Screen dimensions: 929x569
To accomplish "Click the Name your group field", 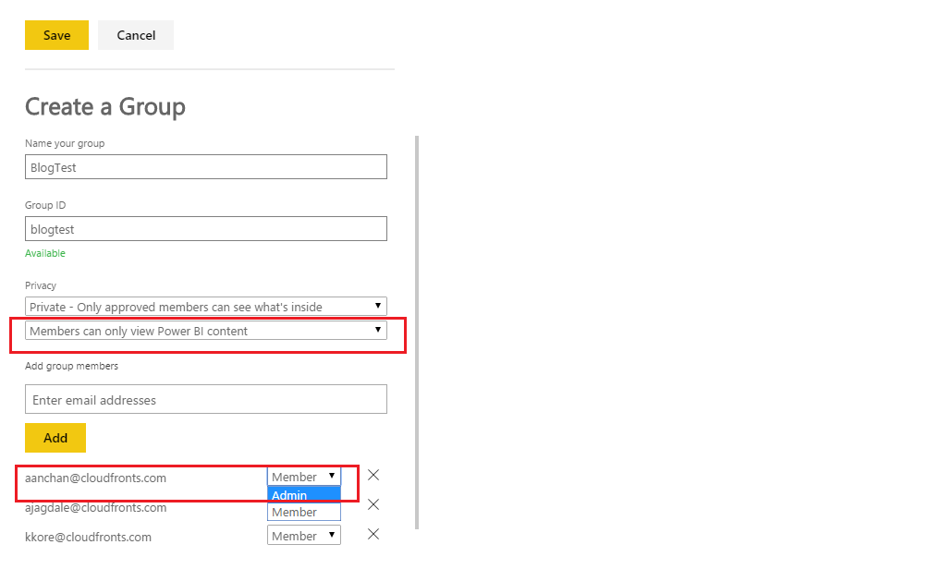I will click(x=205, y=167).
